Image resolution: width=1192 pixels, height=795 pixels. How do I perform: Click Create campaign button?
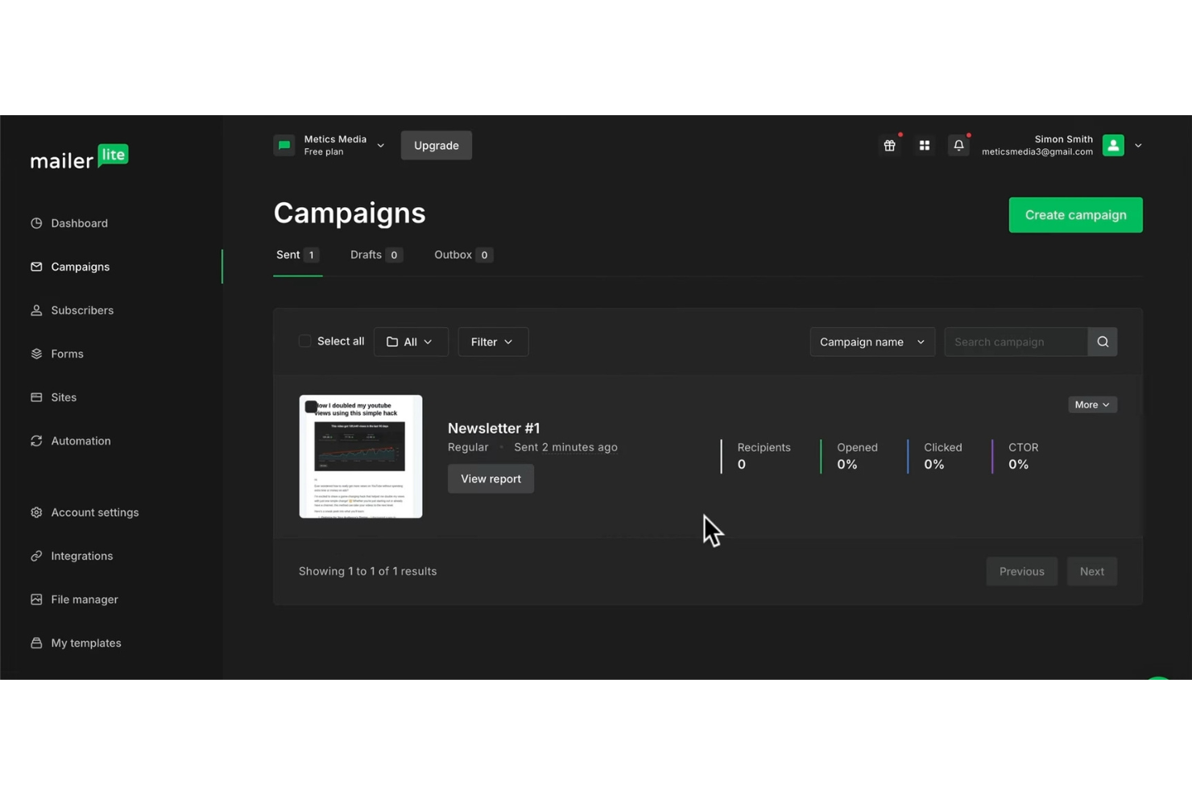(1075, 215)
